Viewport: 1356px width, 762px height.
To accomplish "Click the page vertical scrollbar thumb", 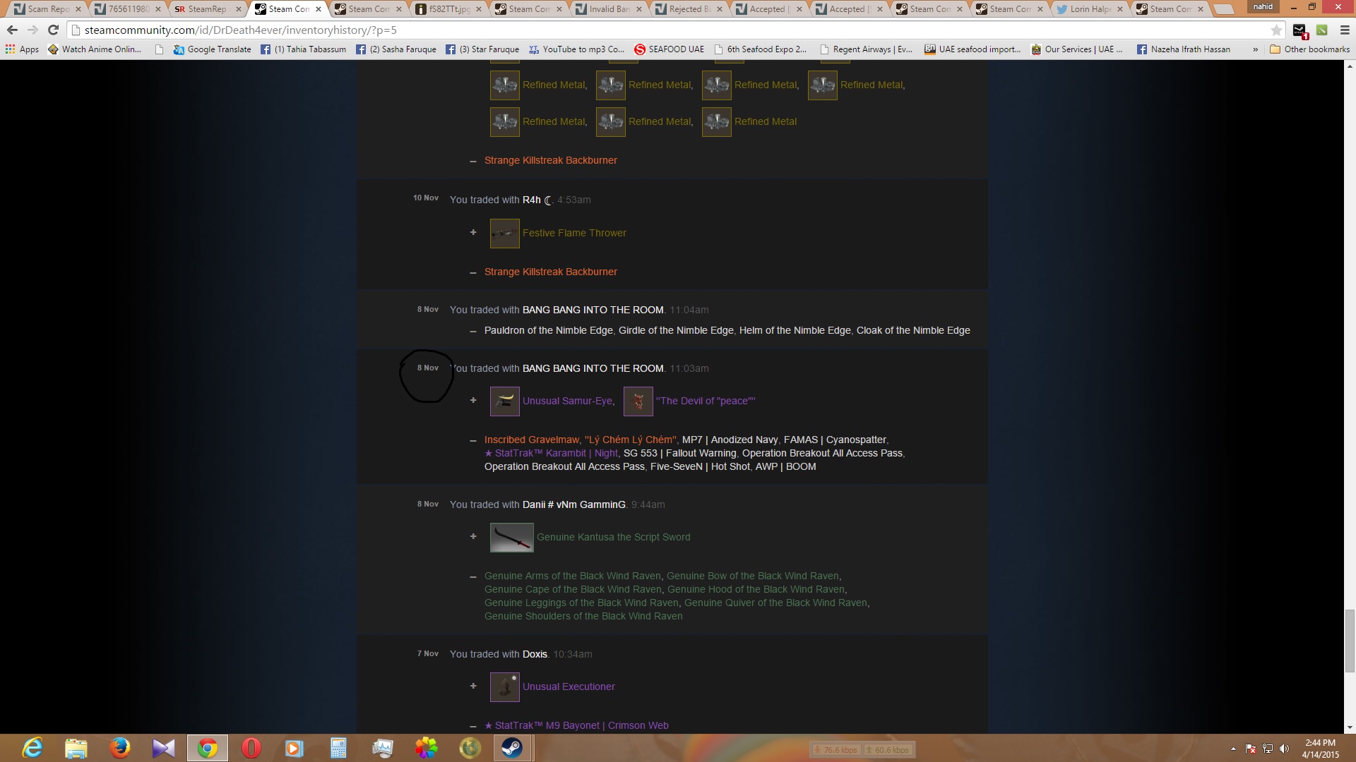I will point(1350,641).
